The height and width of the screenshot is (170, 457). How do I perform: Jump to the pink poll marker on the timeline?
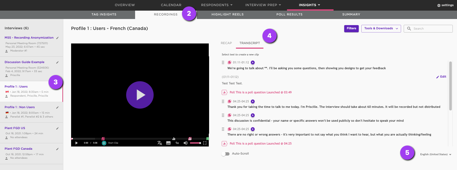(190, 139)
